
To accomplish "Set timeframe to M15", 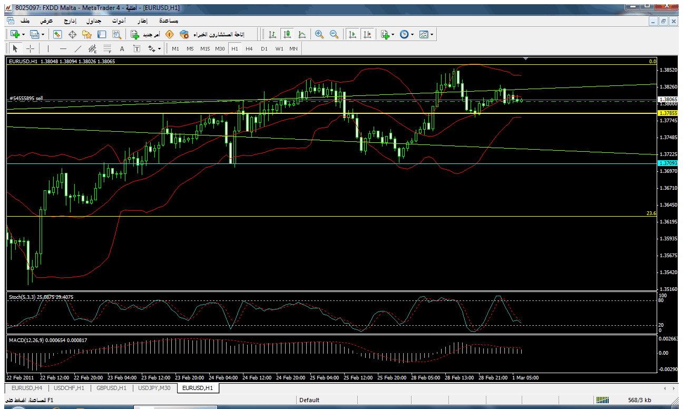I will (x=205, y=48).
